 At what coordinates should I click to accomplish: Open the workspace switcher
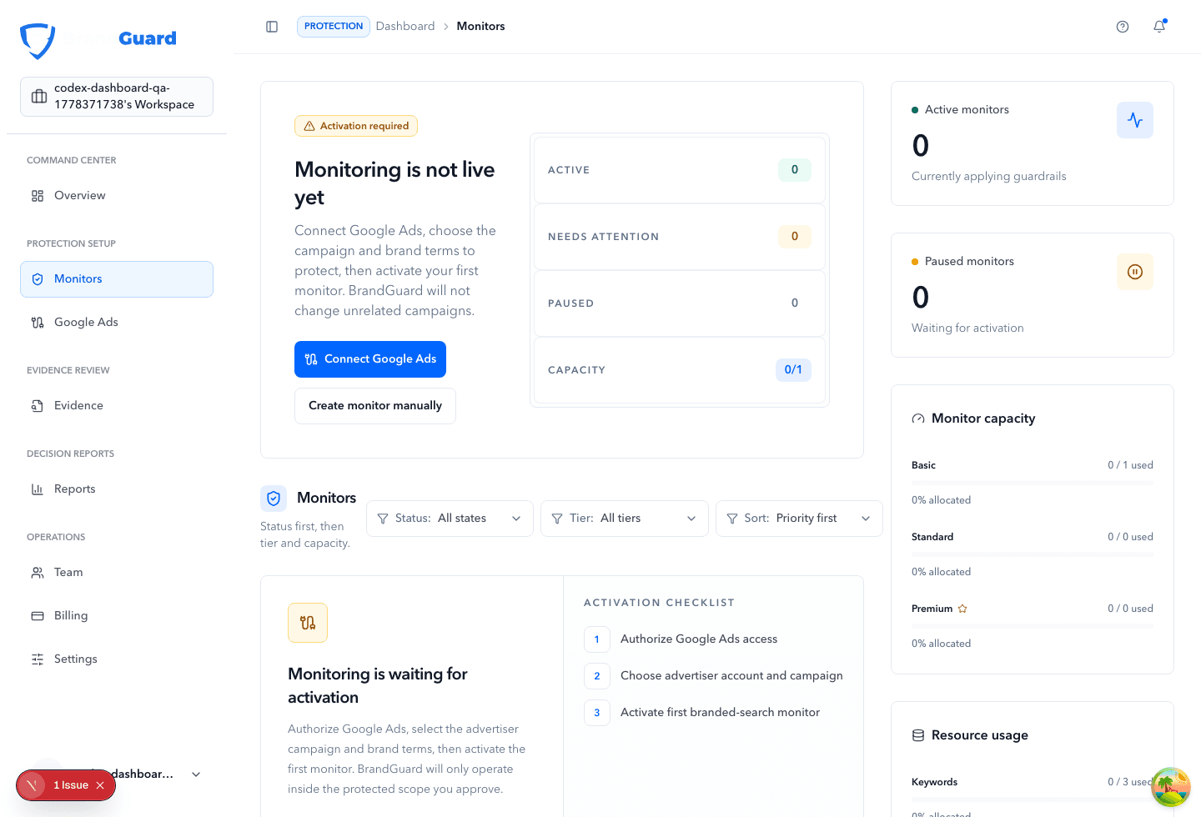click(117, 97)
